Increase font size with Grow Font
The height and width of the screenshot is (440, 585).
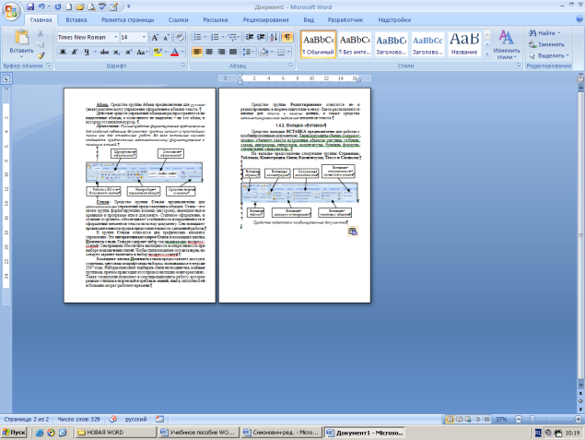(155, 37)
